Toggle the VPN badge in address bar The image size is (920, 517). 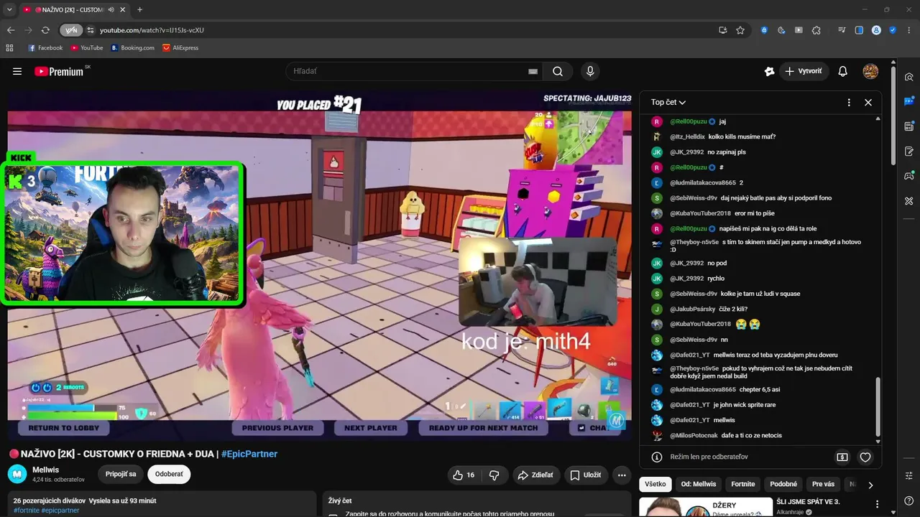(x=70, y=30)
